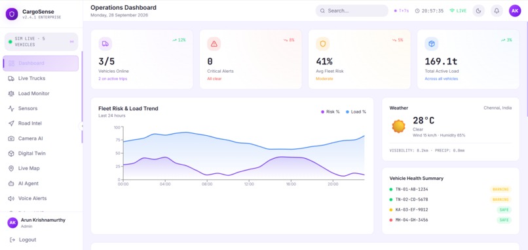Screen dimensions: 528x250
Task: Click the sun weather icon
Action: pos(398,126)
